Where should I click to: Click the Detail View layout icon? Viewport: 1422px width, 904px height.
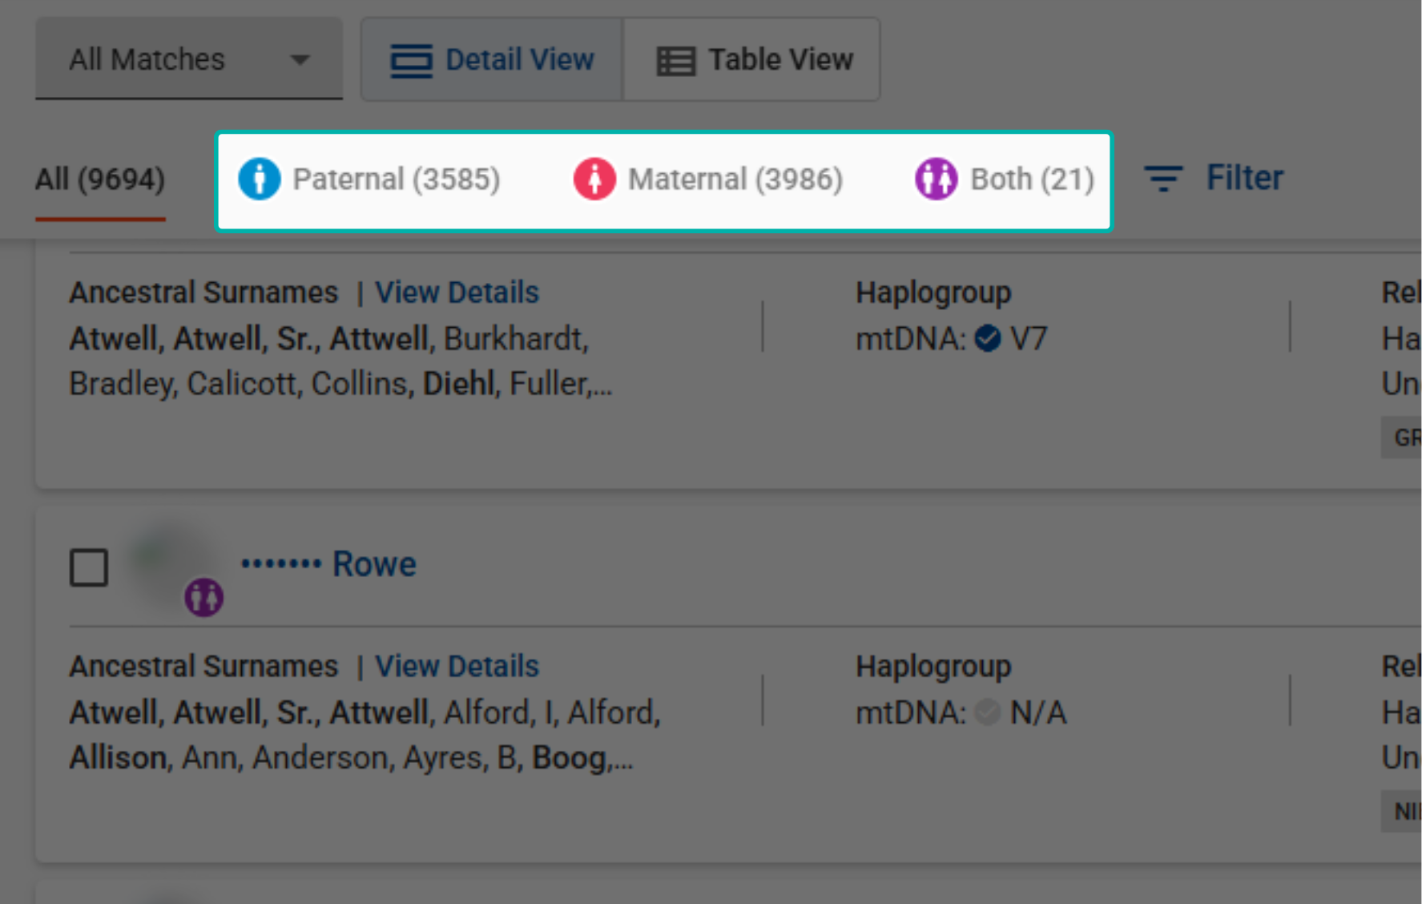coord(411,61)
